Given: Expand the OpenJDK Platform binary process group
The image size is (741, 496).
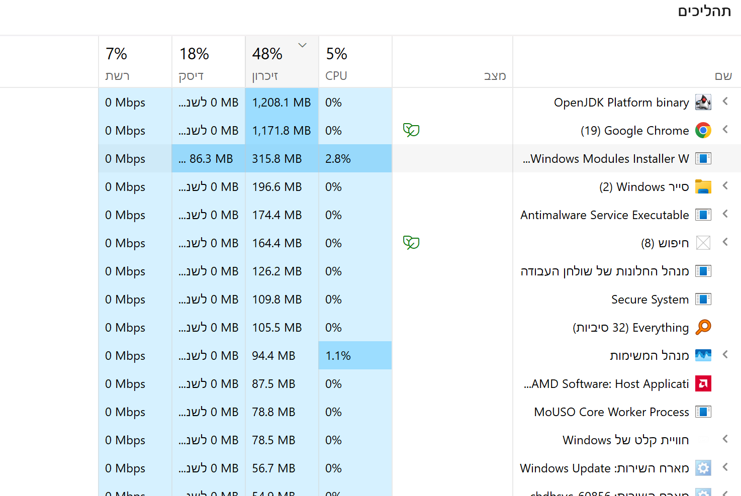Looking at the screenshot, I should tap(725, 102).
